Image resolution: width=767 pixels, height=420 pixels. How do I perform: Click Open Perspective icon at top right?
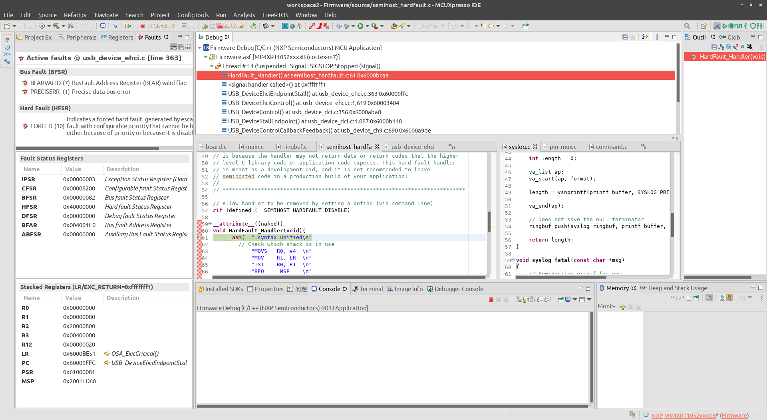point(704,26)
